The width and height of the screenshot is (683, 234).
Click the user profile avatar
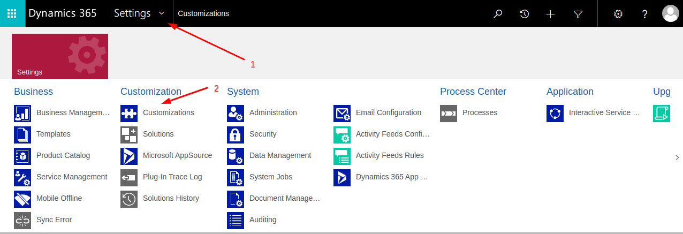pyautogui.click(x=670, y=14)
